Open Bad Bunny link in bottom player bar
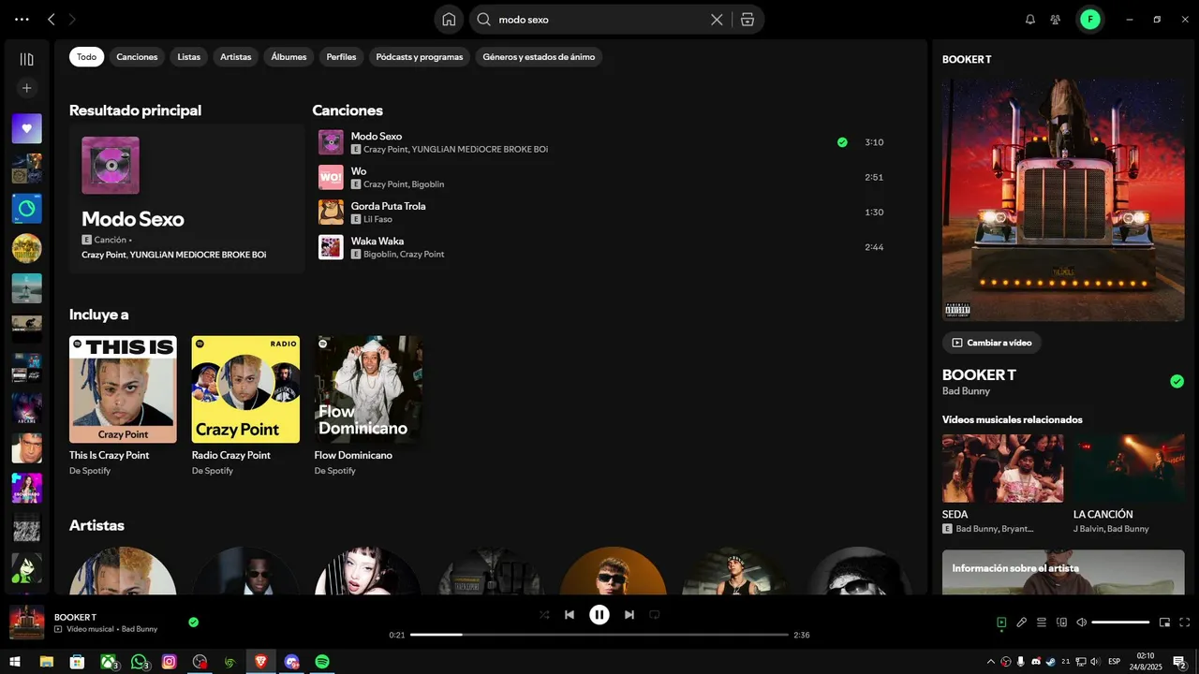Viewport: 1199px width, 674px height. (140, 629)
